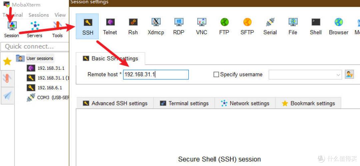Pick the Rsh session icon
The width and height of the screenshot is (360, 166).
coord(133,26)
